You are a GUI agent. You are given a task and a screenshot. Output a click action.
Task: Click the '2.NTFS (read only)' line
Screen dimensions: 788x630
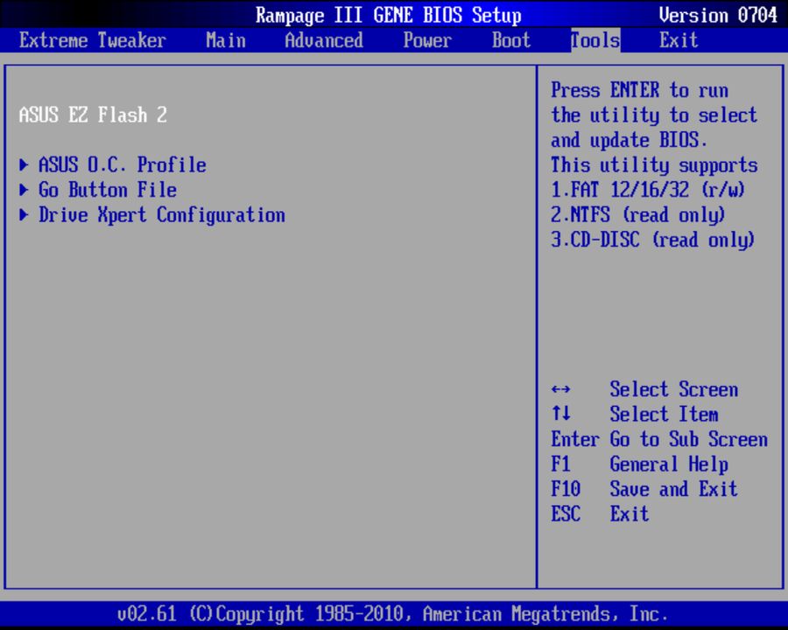[637, 215]
